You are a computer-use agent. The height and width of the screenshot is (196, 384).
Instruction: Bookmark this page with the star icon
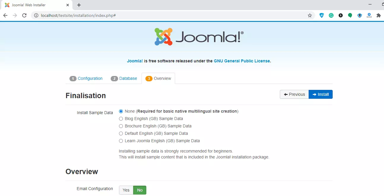click(x=310, y=15)
